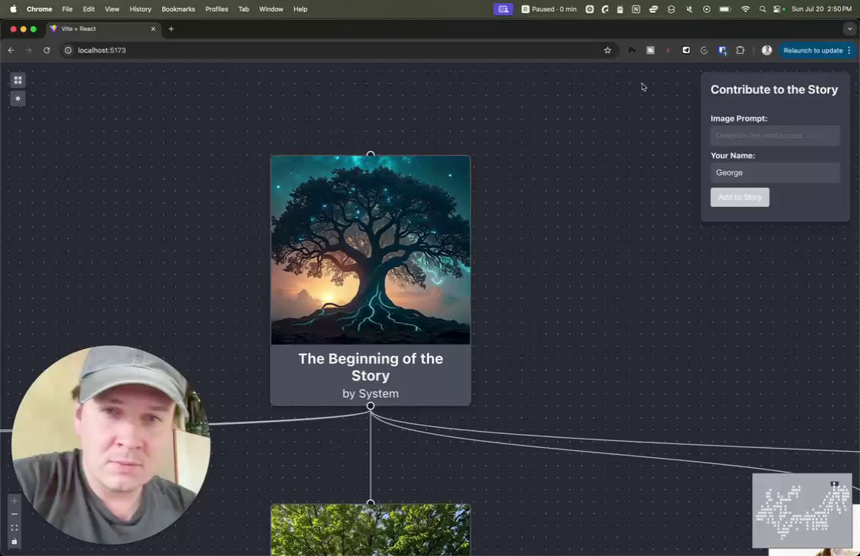Open the Chrome profile avatar

coord(767,50)
